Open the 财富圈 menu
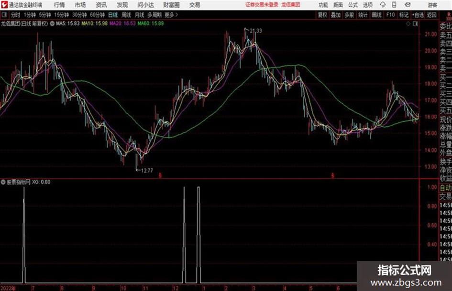Viewport: 452px width, 291px height. (171, 5)
